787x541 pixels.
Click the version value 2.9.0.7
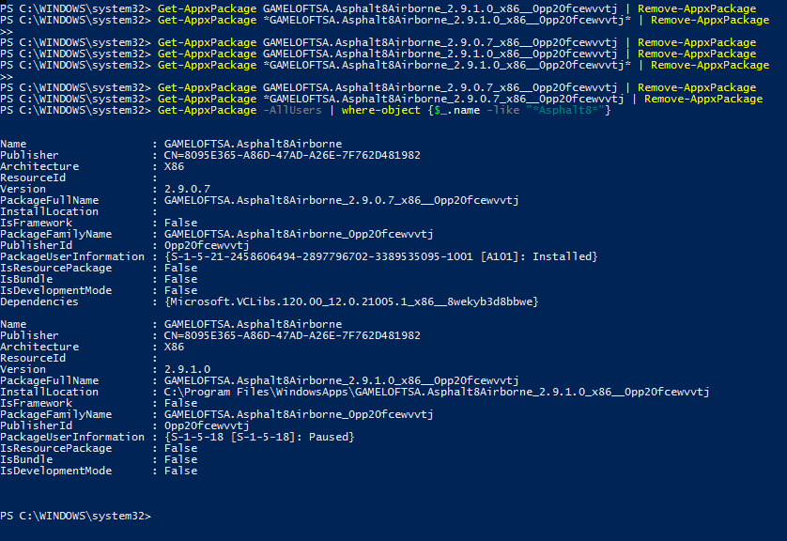coord(187,189)
